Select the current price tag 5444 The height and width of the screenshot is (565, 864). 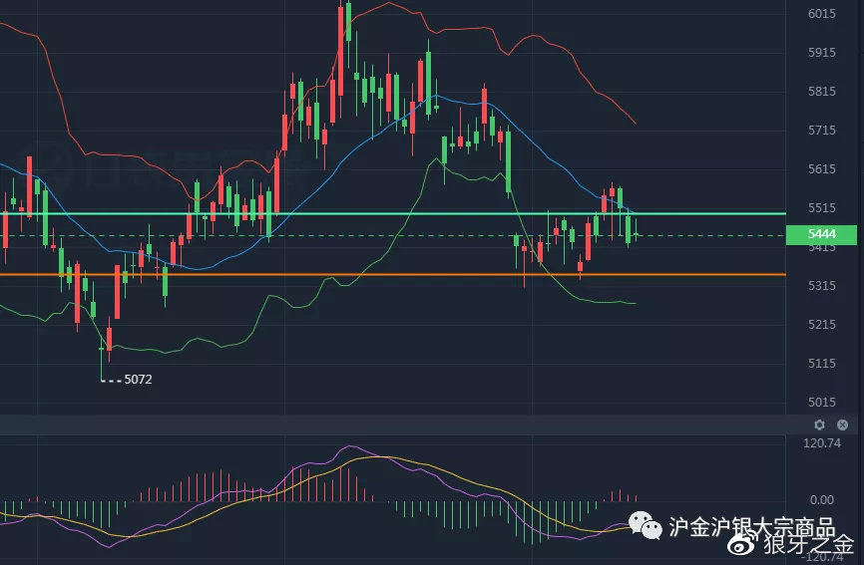[821, 234]
